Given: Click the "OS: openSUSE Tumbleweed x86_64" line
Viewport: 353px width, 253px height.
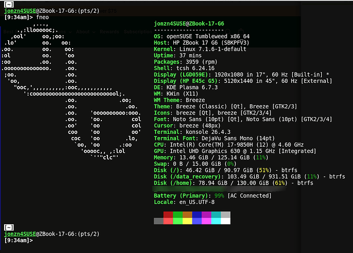Looking at the screenshot, I should [x=202, y=36].
